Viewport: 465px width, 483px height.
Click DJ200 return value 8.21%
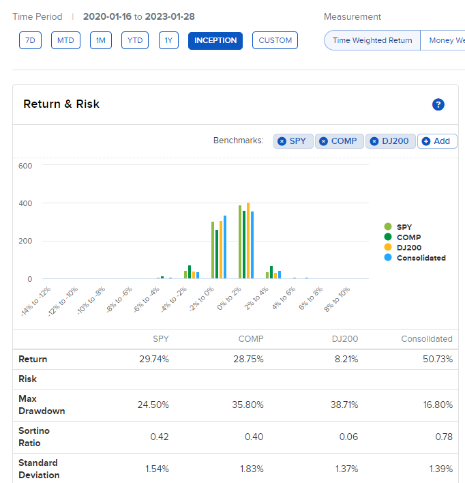[346, 359]
